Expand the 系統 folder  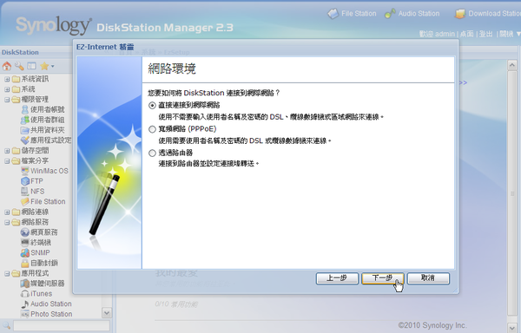click(7, 89)
